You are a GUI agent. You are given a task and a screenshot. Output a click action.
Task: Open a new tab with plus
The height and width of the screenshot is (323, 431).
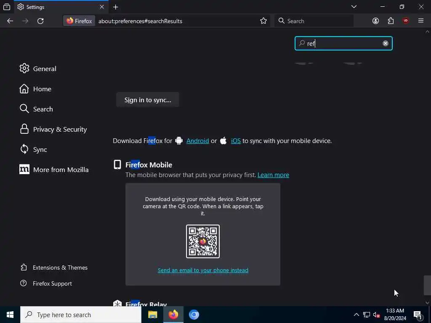[x=115, y=7]
